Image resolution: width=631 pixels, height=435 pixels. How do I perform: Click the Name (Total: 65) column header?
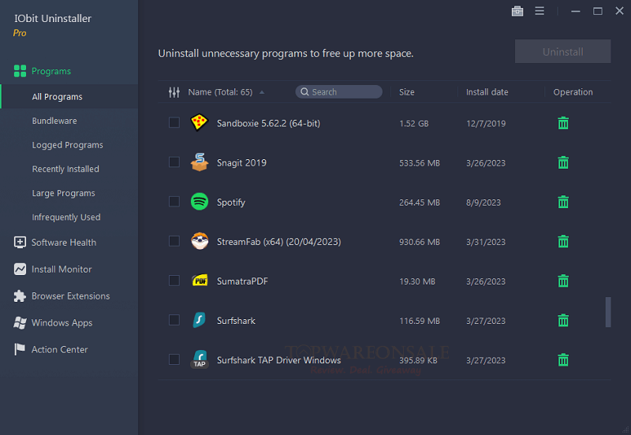point(220,92)
